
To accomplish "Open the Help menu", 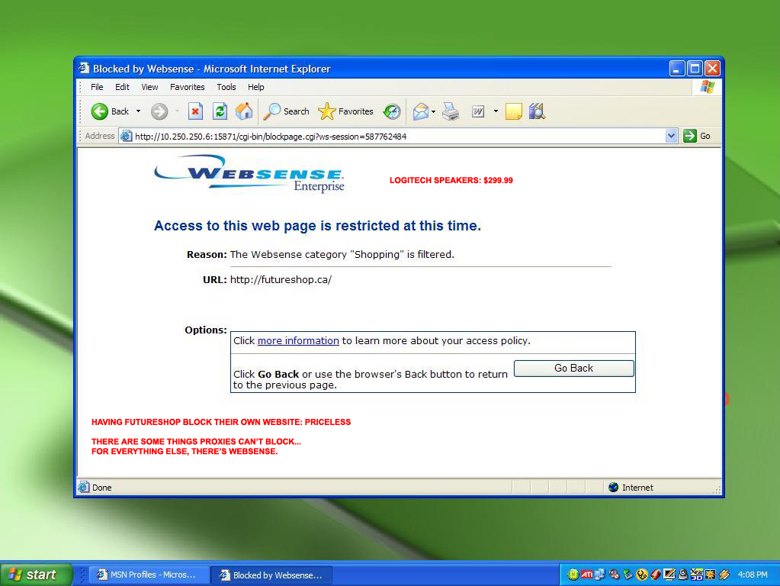I will coord(256,87).
